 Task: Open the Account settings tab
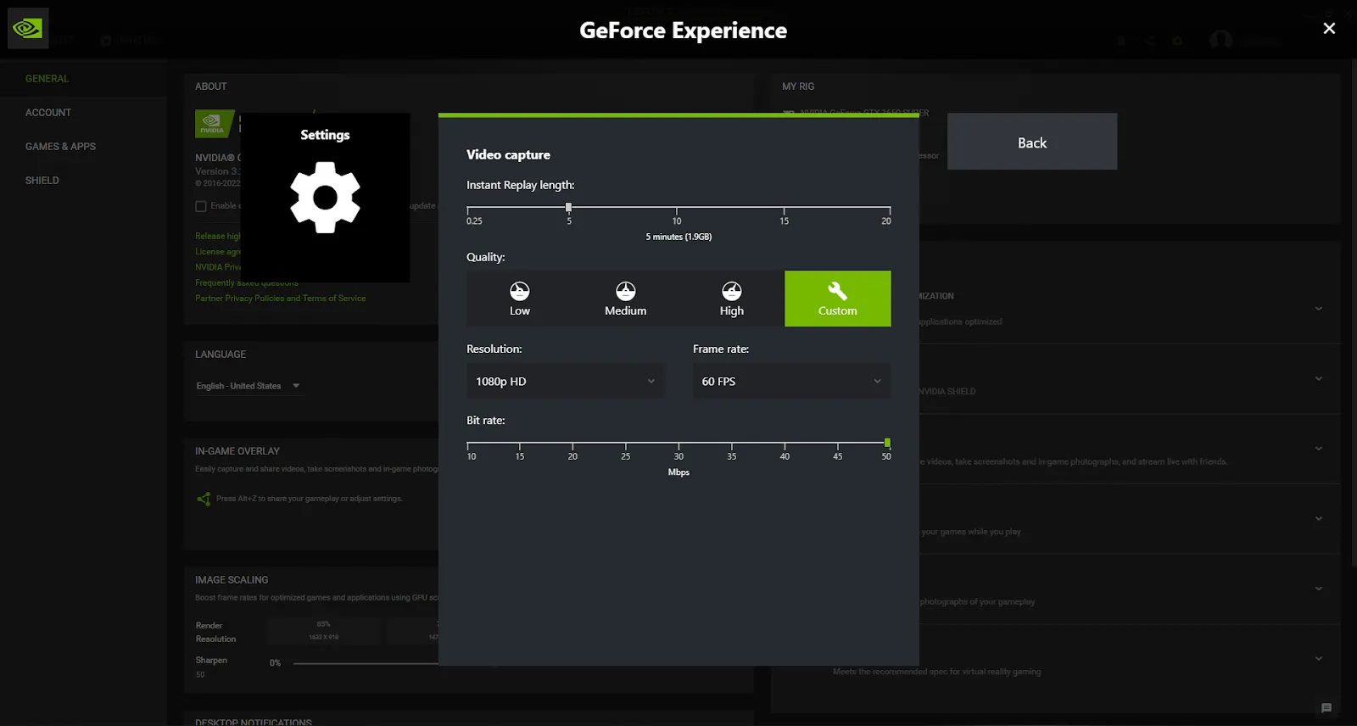[x=48, y=113]
